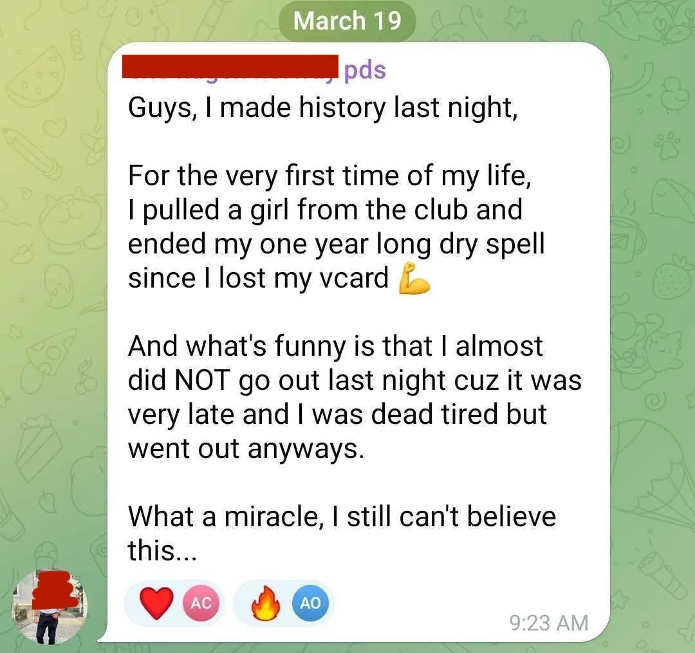
Task: Open the AC reactor avatar
Action: (201, 603)
